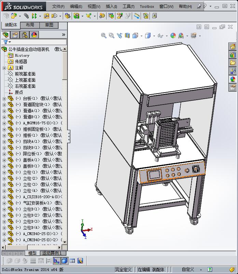Click the Section View icon
This screenshot has width=238, height=274.
coord(127,36)
